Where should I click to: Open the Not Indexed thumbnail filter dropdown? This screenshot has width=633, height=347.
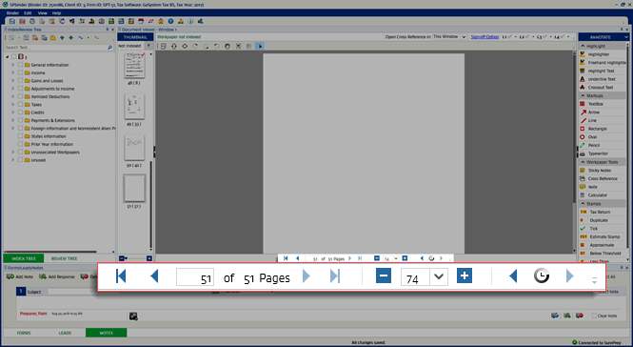coord(148,46)
